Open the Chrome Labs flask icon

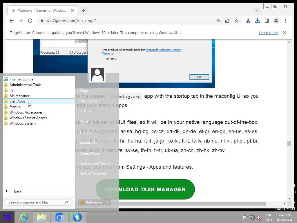tap(248, 21)
